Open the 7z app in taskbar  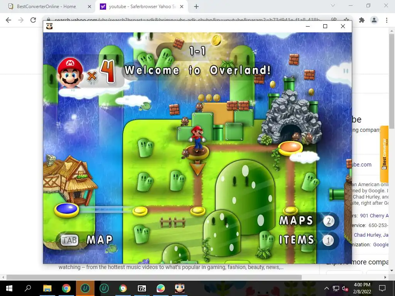point(142,288)
